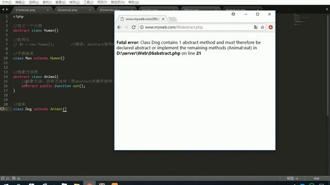This screenshot has height=185, width=330.
Task: Click the editor minimap preview
Action: 301,20
